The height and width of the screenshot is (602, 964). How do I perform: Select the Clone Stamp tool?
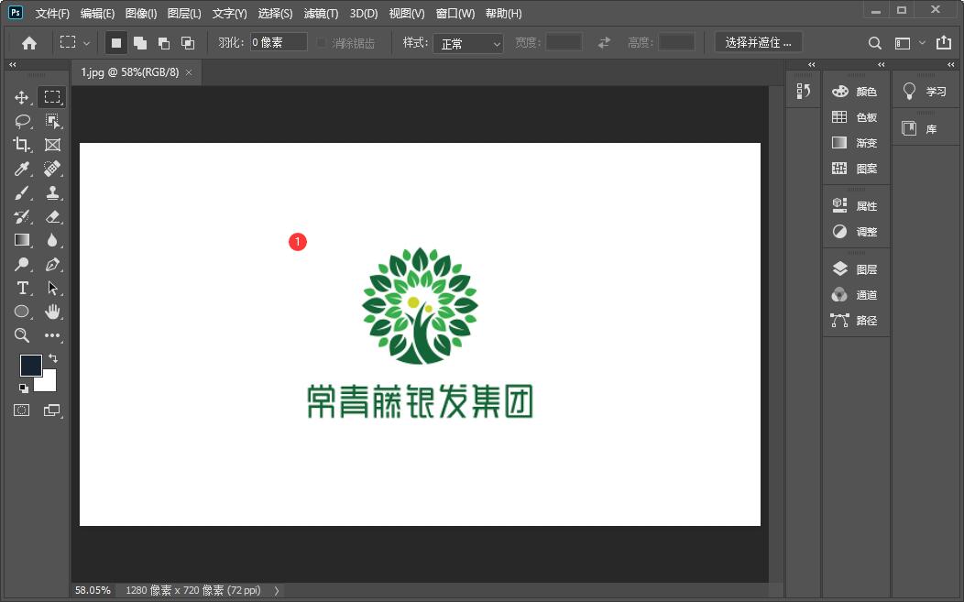52,192
